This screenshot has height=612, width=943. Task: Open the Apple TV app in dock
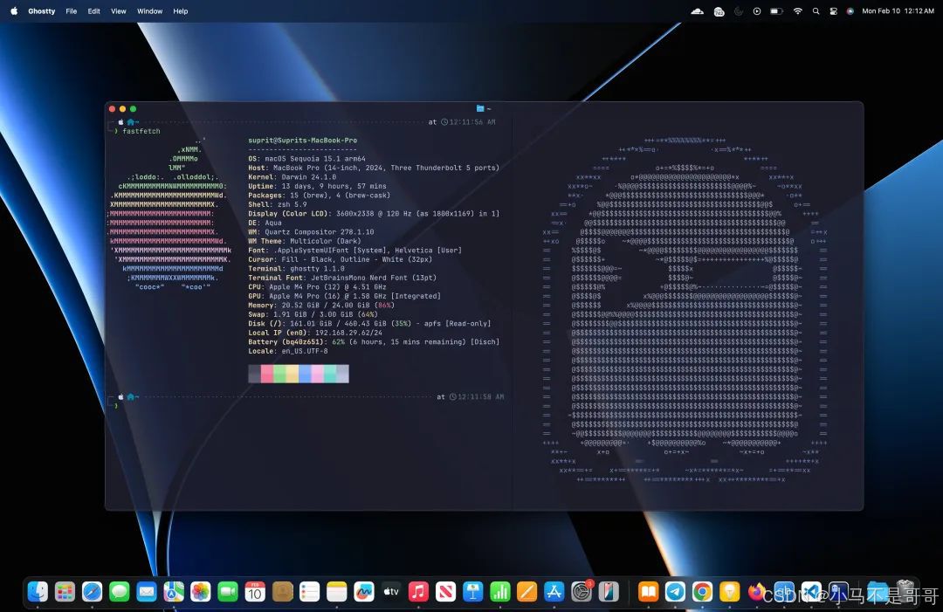coord(391,592)
